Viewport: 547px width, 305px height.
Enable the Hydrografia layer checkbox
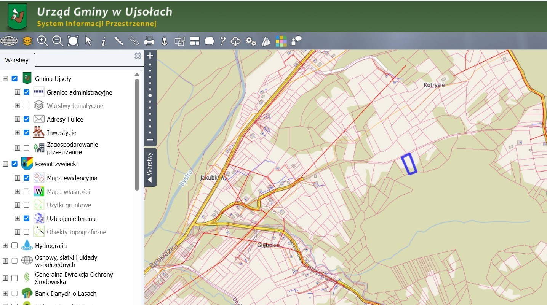coord(14,246)
